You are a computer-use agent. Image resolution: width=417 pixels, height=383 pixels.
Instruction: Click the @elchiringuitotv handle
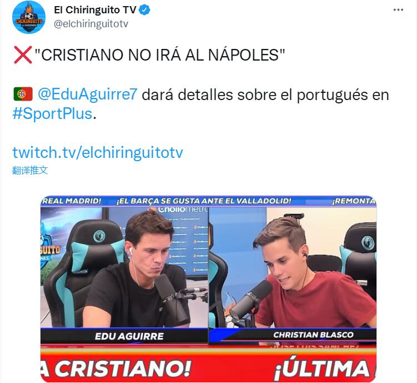pos(91,24)
